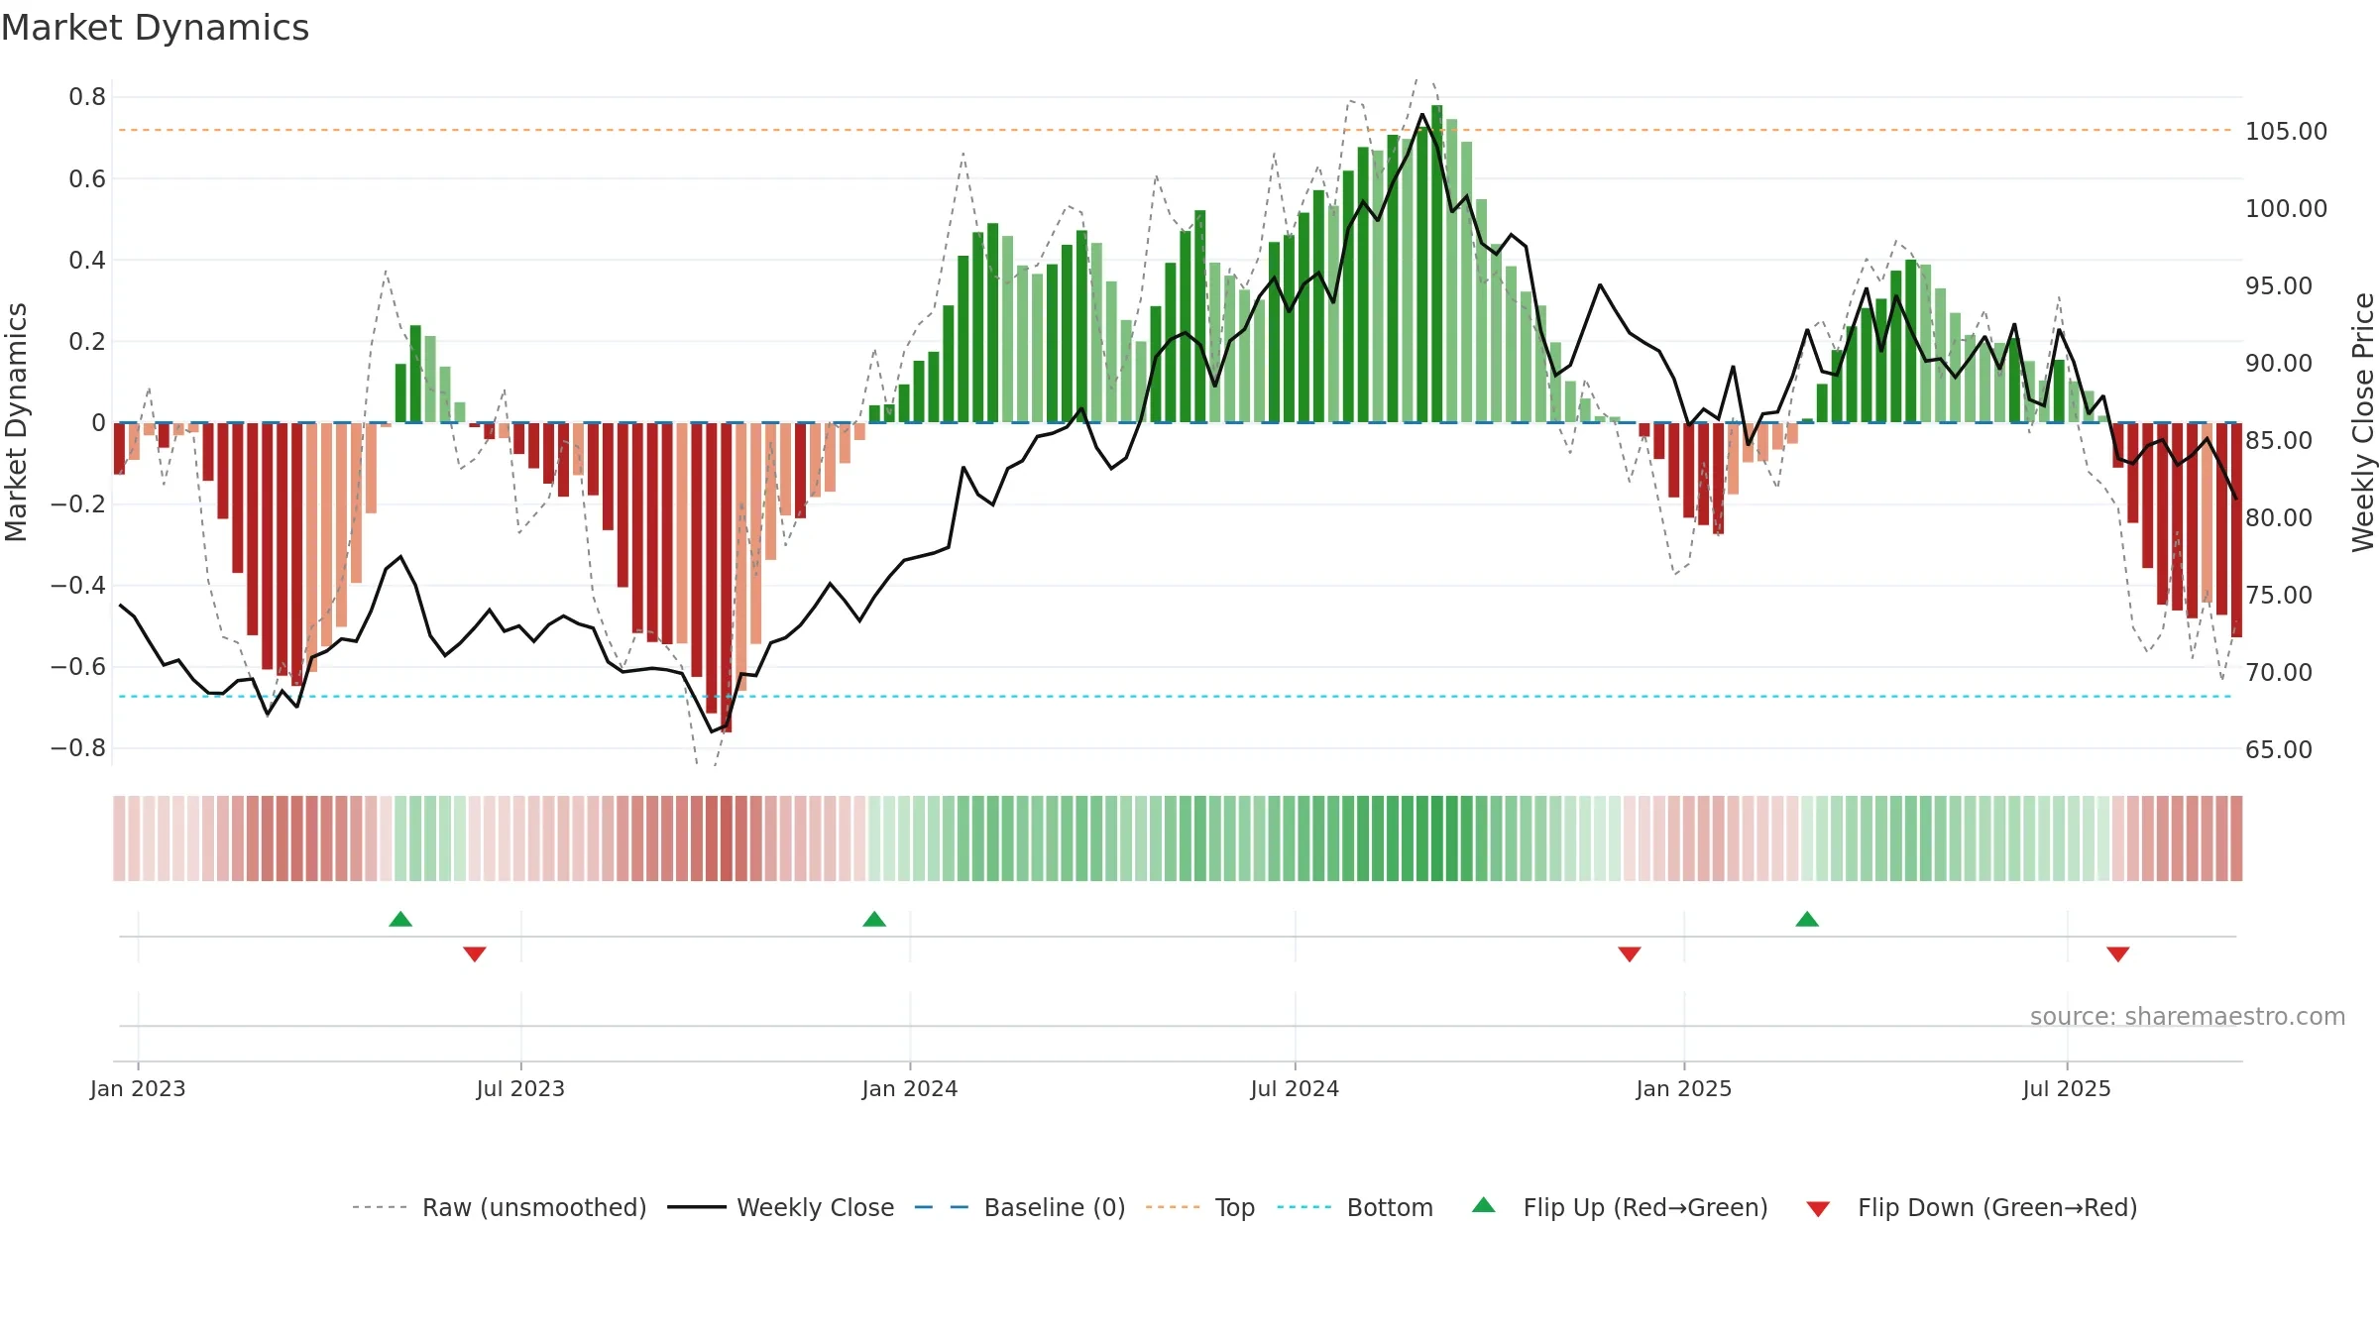Toggle Weekly Close legend entry
The height and width of the screenshot is (1338, 2379).
(780, 1207)
